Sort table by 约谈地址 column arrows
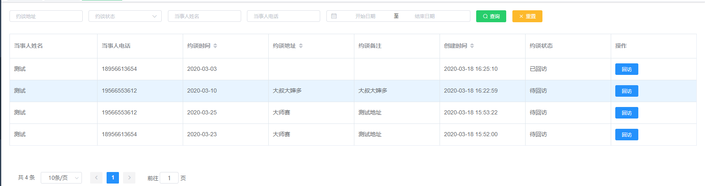Image resolution: width=705 pixels, height=186 pixels. click(x=301, y=46)
